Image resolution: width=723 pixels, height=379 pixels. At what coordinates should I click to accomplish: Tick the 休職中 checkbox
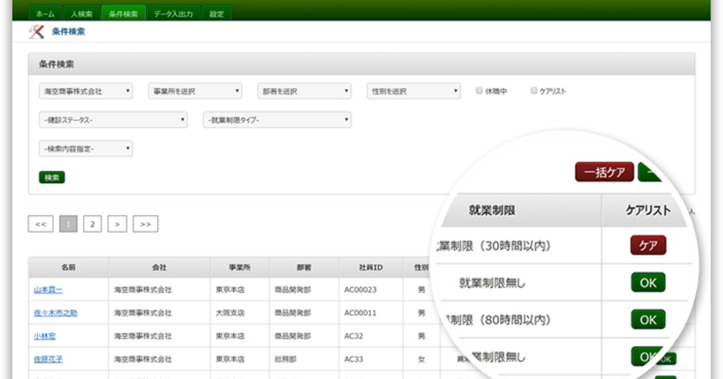[479, 91]
